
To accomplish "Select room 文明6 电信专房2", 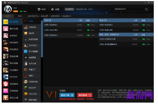I will click(126, 30).
